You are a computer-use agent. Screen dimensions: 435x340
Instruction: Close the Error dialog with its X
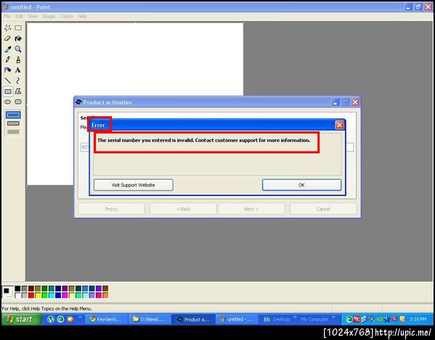pyautogui.click(x=339, y=125)
